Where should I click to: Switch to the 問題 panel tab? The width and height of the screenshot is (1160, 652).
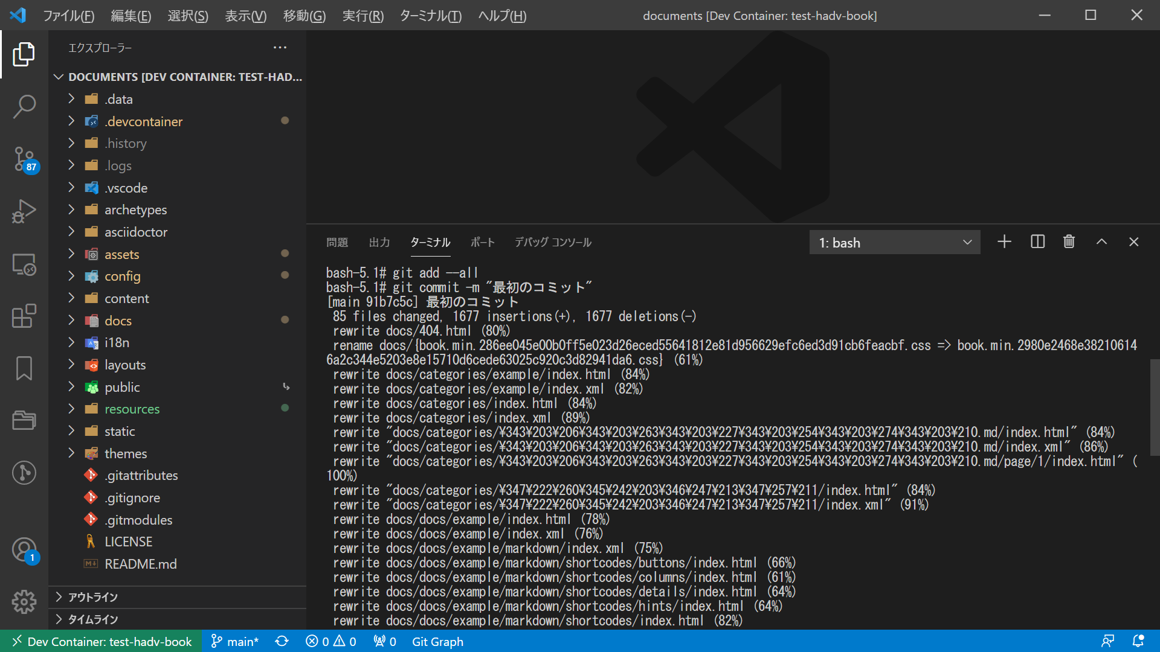[337, 242]
